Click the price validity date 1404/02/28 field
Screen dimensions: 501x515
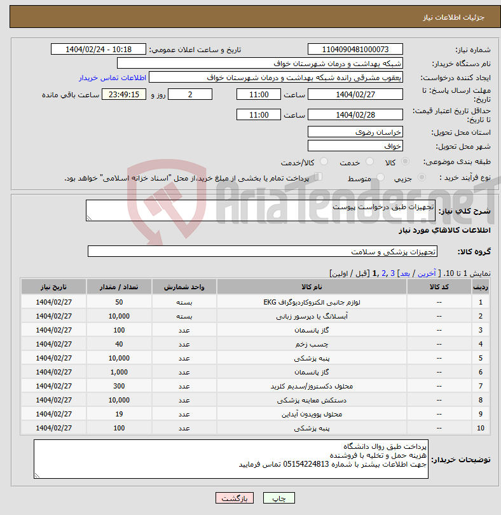(355, 115)
